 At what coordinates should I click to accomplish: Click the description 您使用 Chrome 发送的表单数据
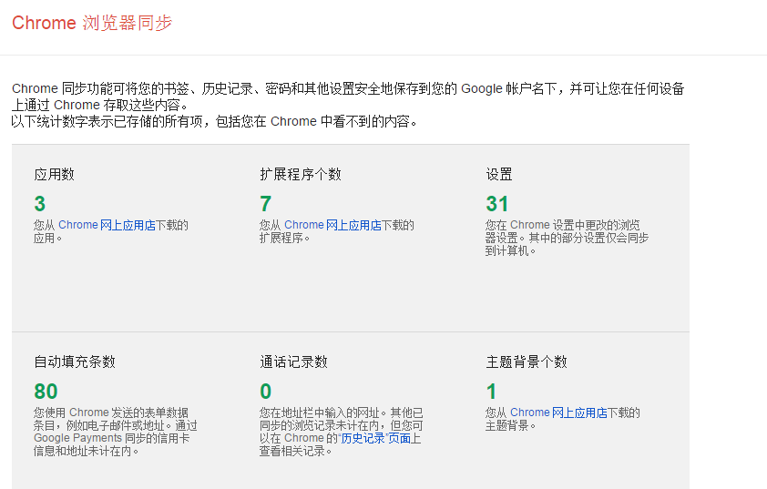point(116,432)
